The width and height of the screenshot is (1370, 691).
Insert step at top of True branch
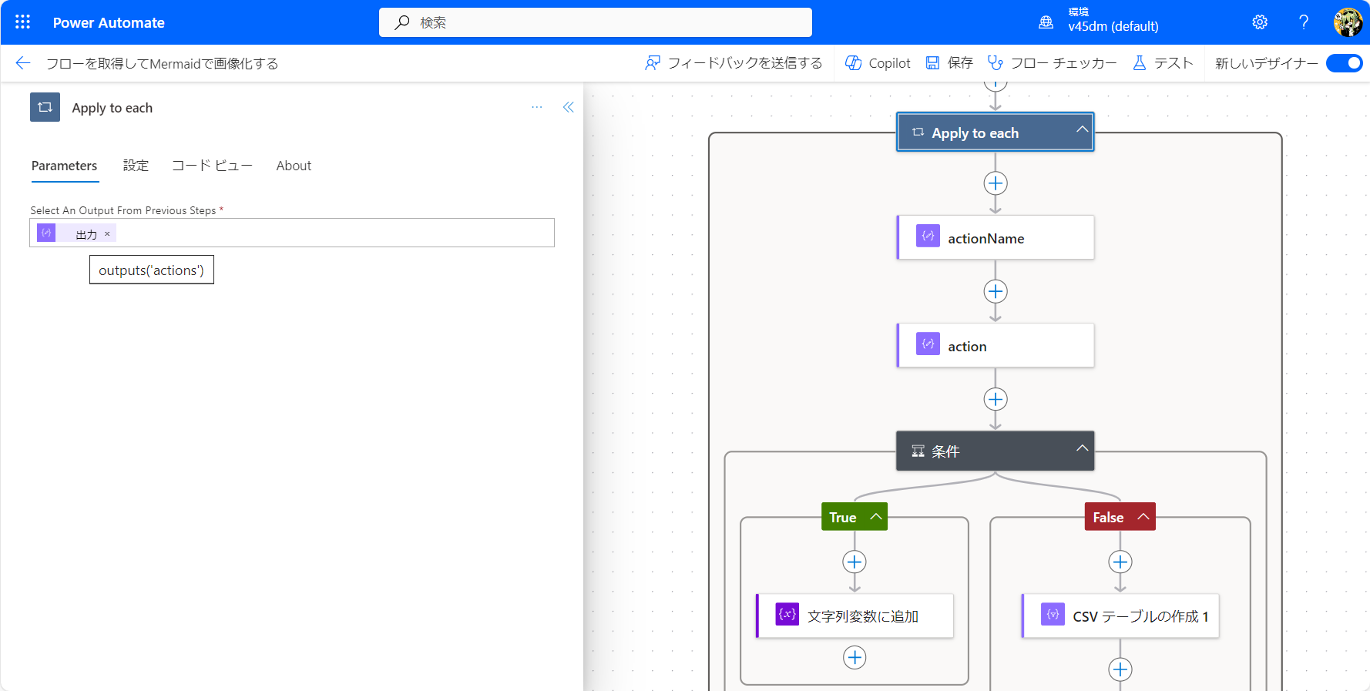pos(855,562)
